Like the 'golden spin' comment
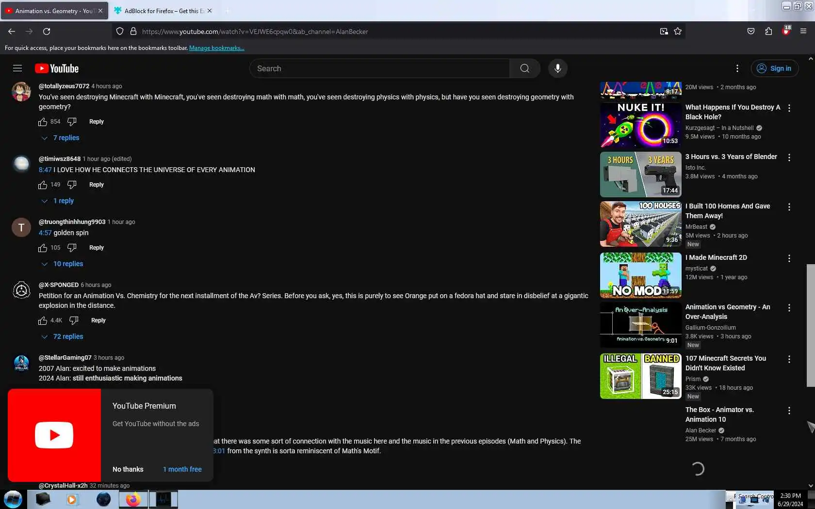Viewport: 815px width, 509px height. pos(43,248)
